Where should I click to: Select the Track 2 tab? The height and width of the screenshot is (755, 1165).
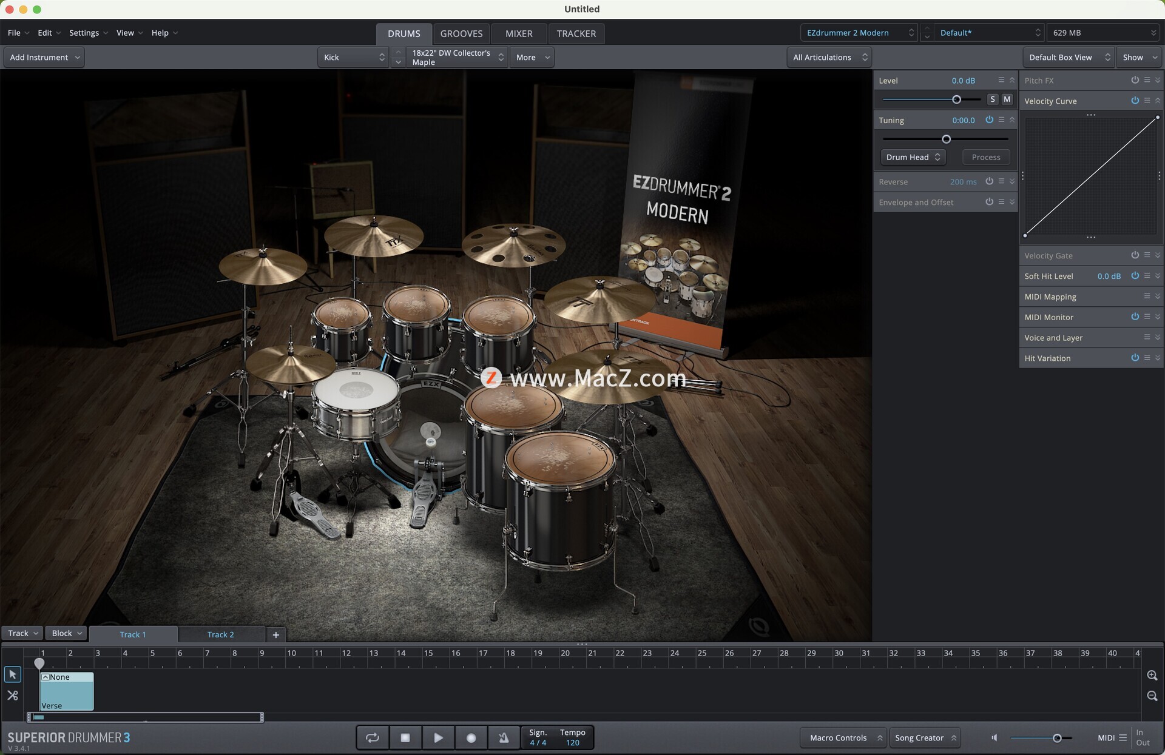point(221,634)
